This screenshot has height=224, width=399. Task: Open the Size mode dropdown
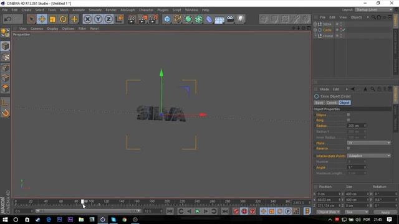click(x=357, y=212)
